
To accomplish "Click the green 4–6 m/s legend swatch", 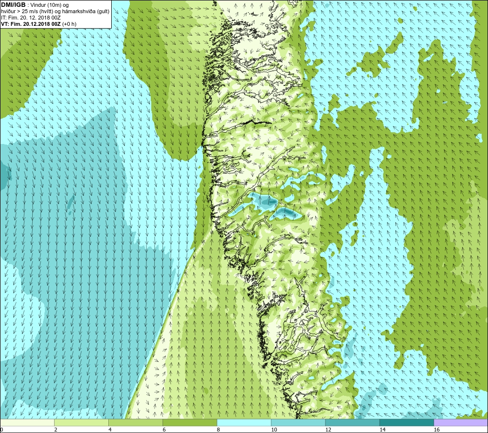I will 136,422.
